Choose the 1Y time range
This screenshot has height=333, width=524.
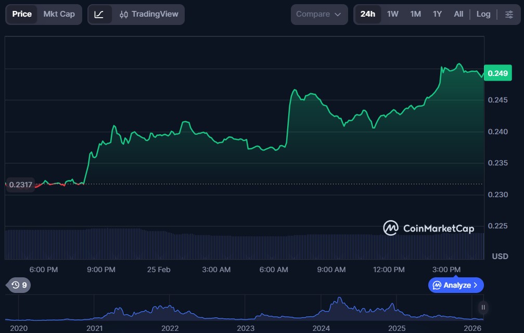(437, 14)
